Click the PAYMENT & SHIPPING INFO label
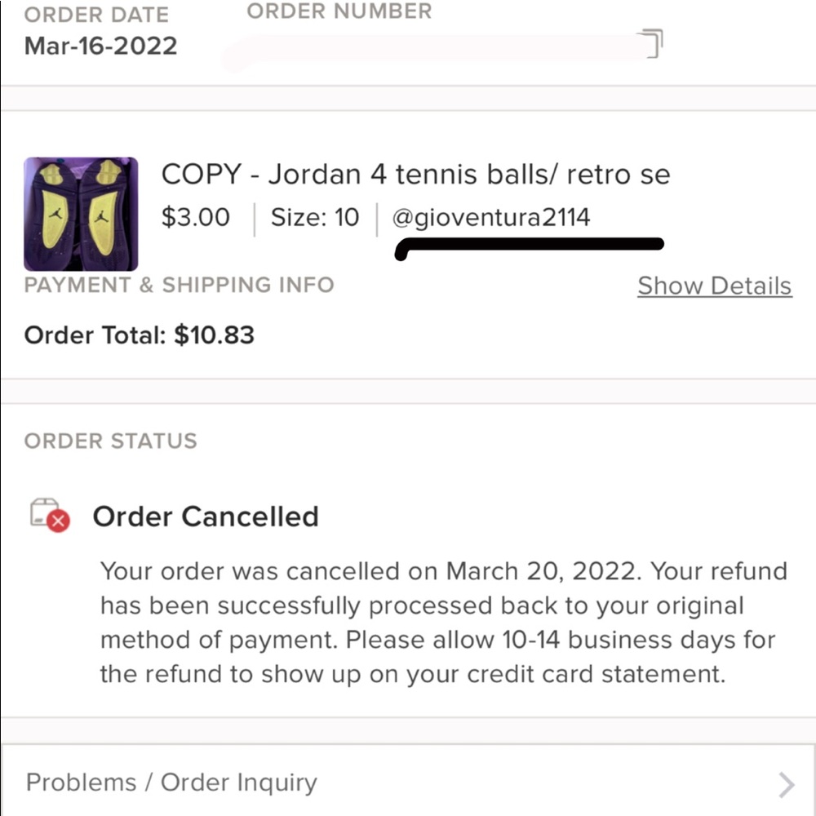The width and height of the screenshot is (816, 816). (x=179, y=285)
